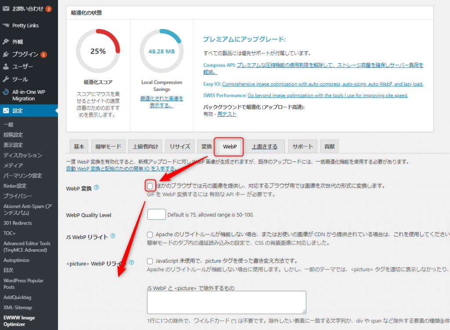Image resolution: width=450 pixels, height=330 pixels.
Task: Click the 設定 gear icon
Action: 5,111
